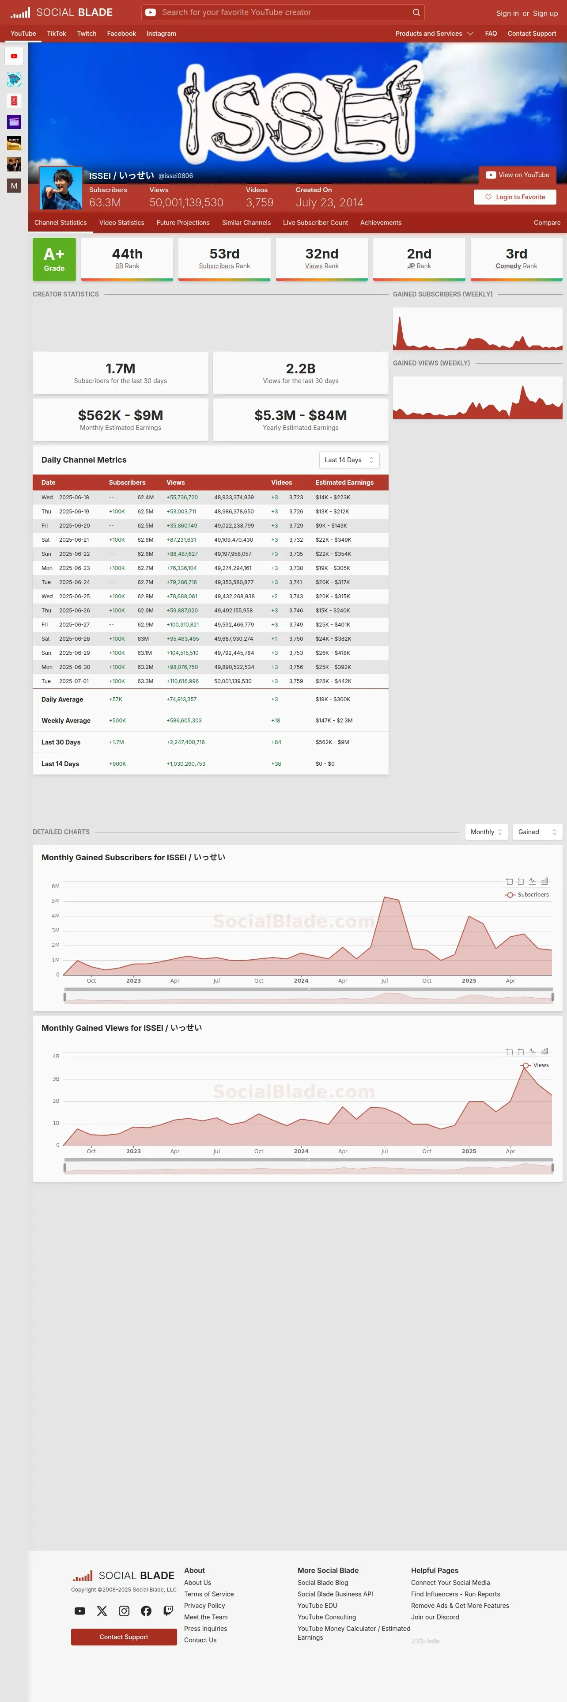
Task: Click the View on YouTube button
Action: (x=518, y=175)
